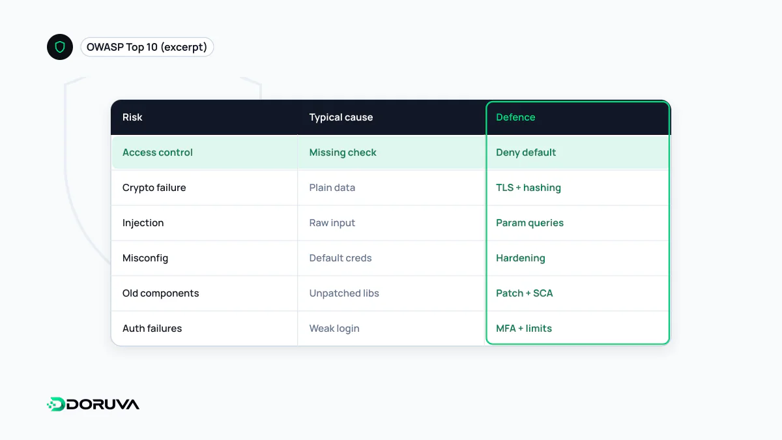This screenshot has width=782, height=440.
Task: Select the Old components row
Action: click(390, 293)
